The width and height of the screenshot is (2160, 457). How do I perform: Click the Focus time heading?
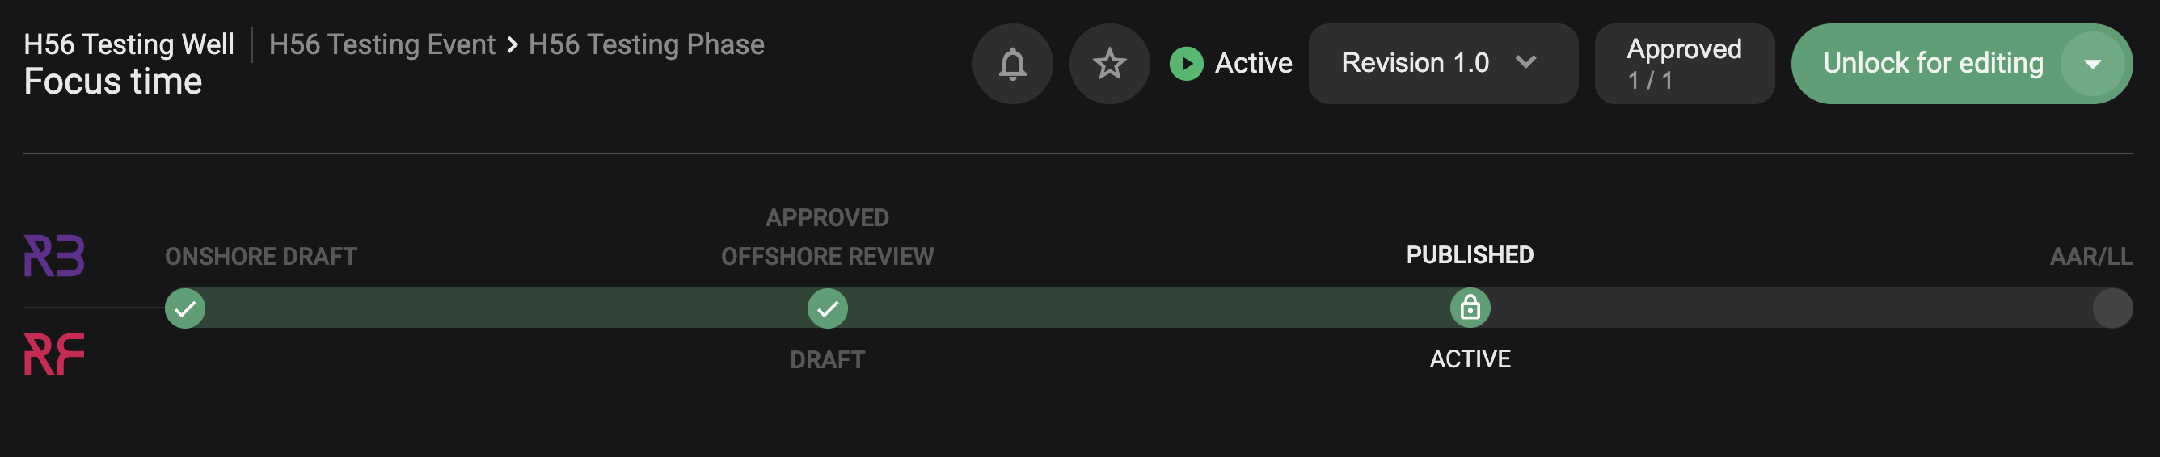coord(113,82)
